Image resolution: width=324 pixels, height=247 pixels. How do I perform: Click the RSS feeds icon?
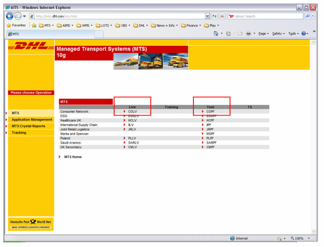(228, 34)
